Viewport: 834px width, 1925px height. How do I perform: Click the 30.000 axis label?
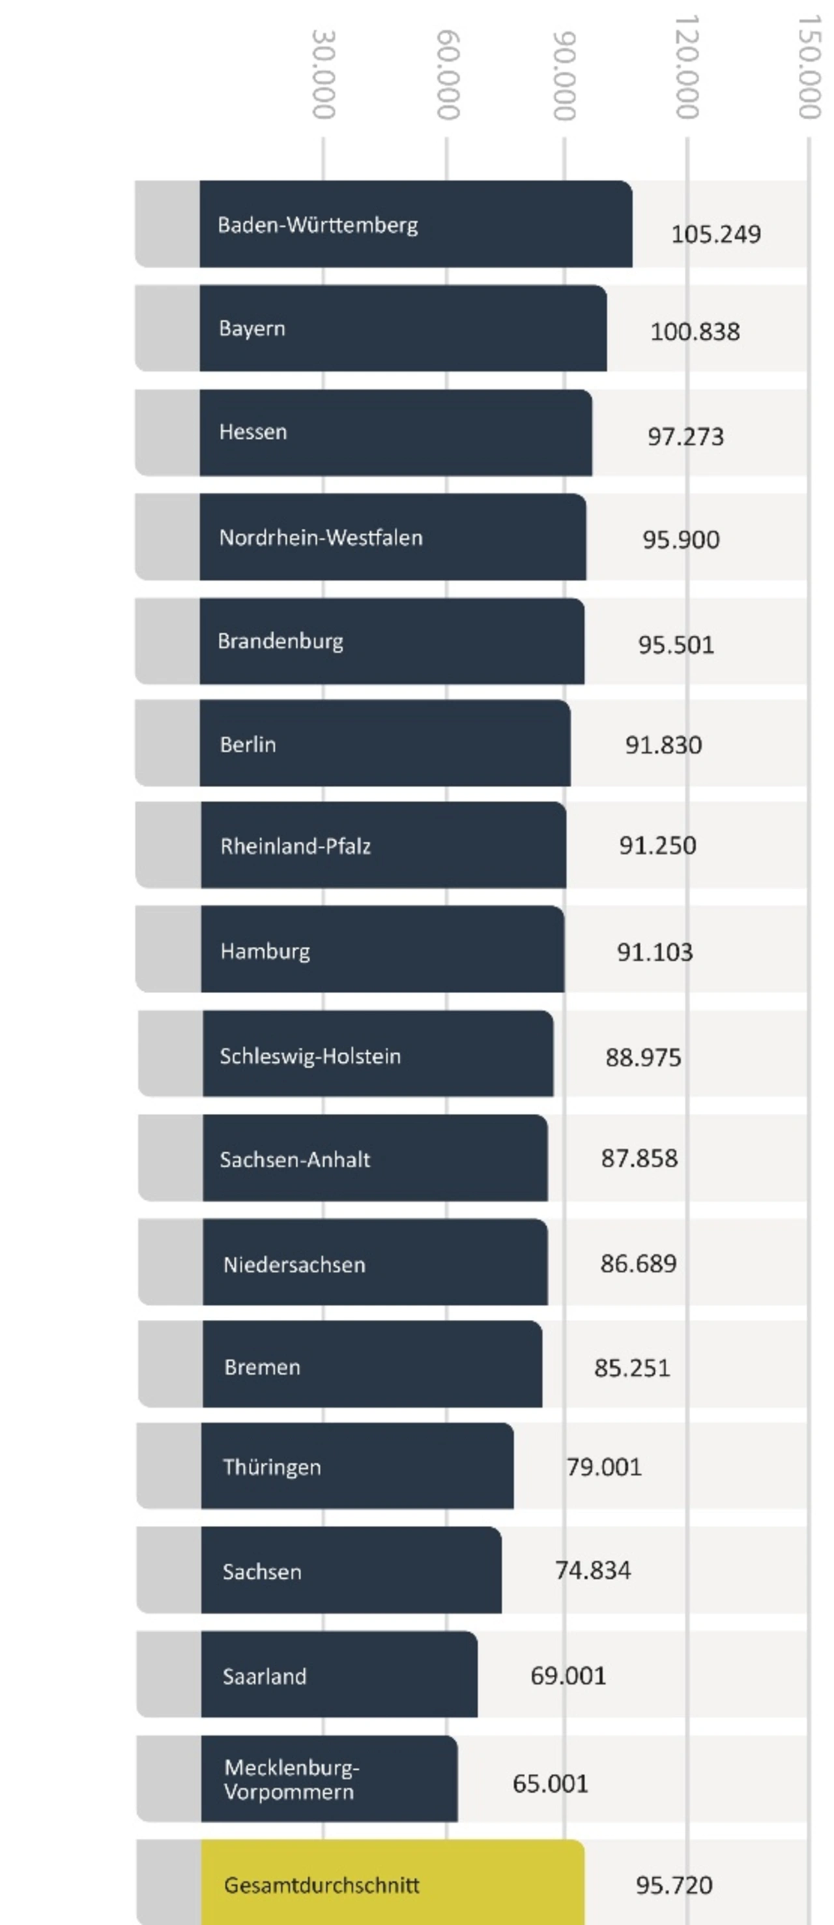pos(323,74)
